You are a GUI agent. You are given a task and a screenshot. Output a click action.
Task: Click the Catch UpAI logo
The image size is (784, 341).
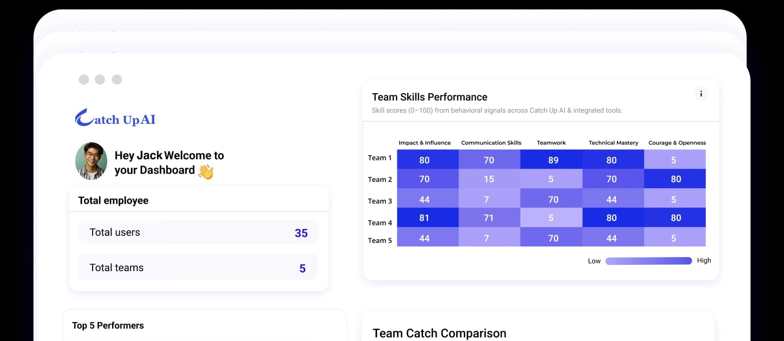click(114, 117)
